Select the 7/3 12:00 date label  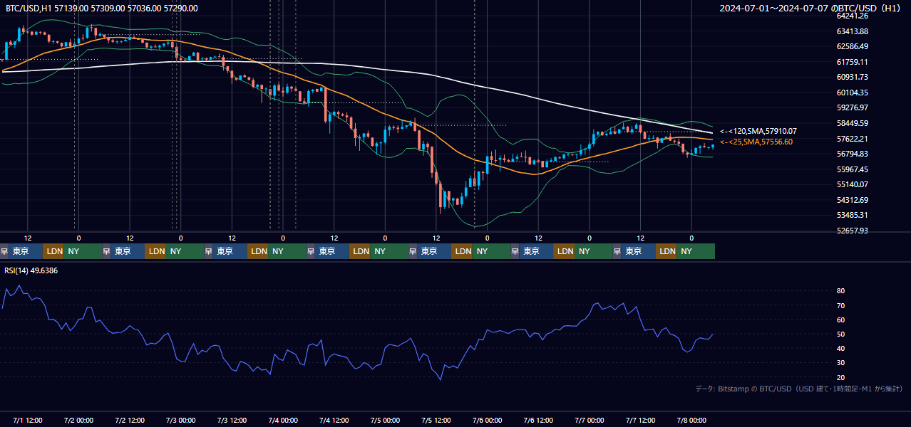232,420
